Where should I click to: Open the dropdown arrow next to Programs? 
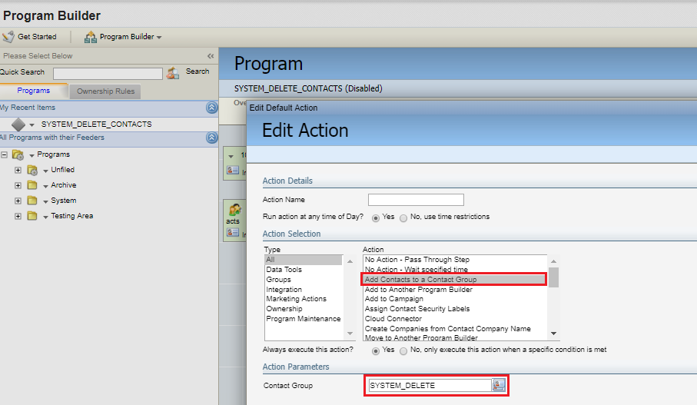pos(32,155)
